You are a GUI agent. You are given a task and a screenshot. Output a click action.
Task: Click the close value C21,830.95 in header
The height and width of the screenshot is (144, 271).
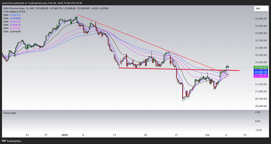[x=83, y=8]
